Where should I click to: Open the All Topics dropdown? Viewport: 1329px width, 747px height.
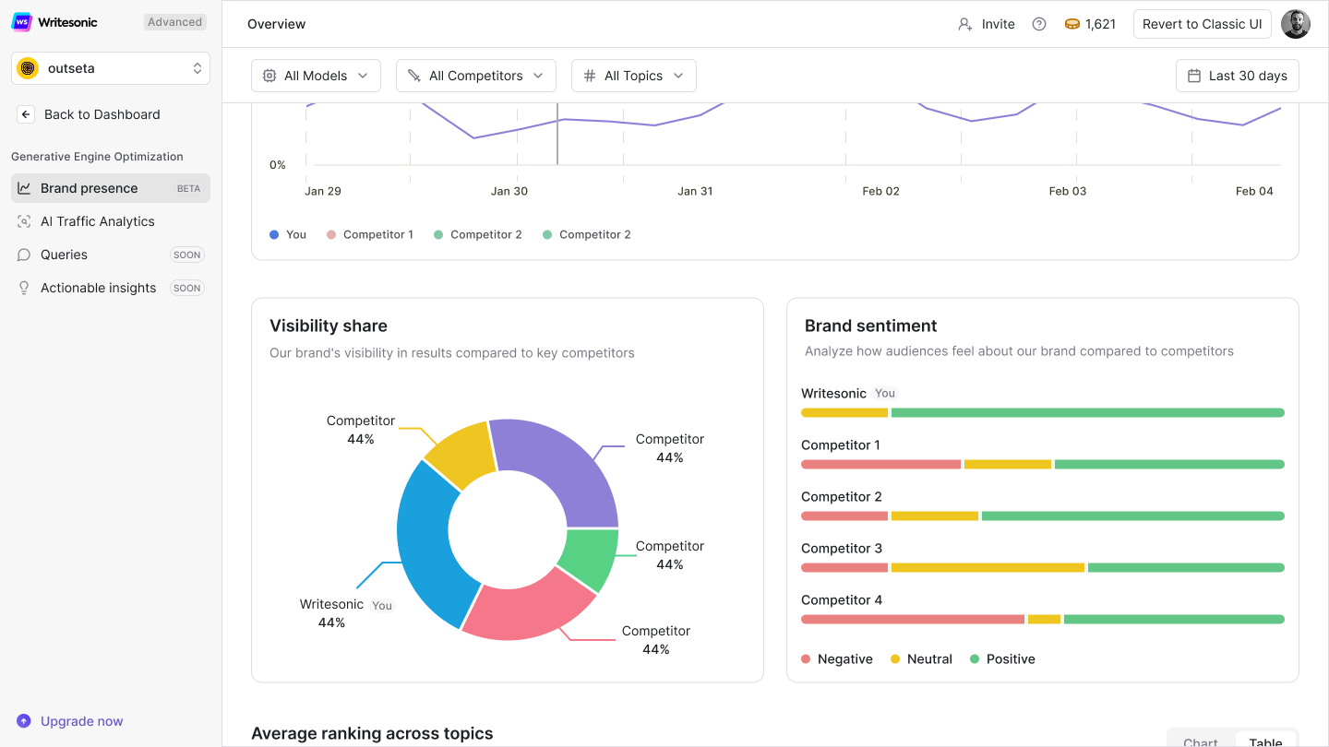coord(634,76)
